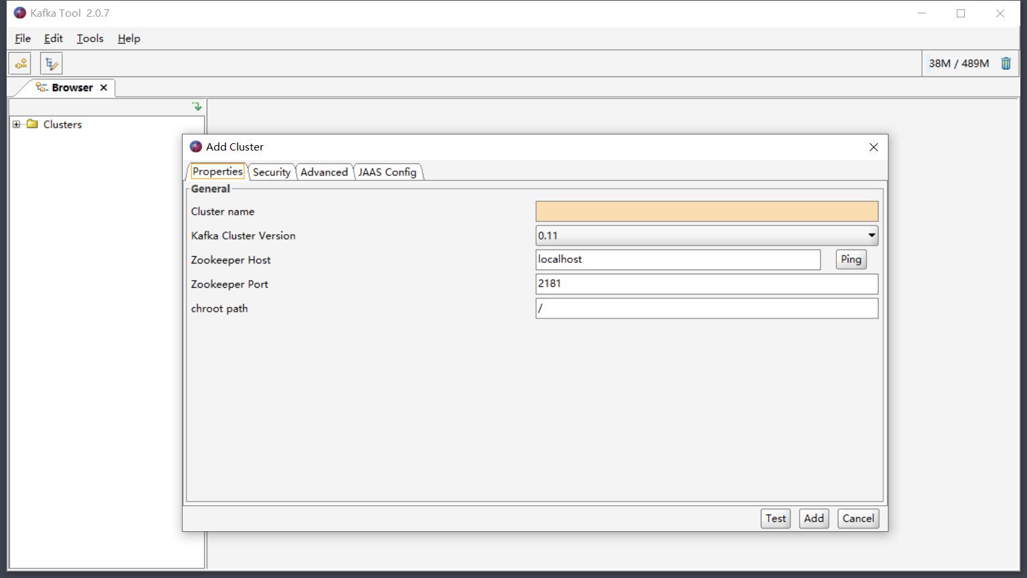The image size is (1027, 578).
Task: Switch to the Advanced tab
Action: tap(324, 172)
